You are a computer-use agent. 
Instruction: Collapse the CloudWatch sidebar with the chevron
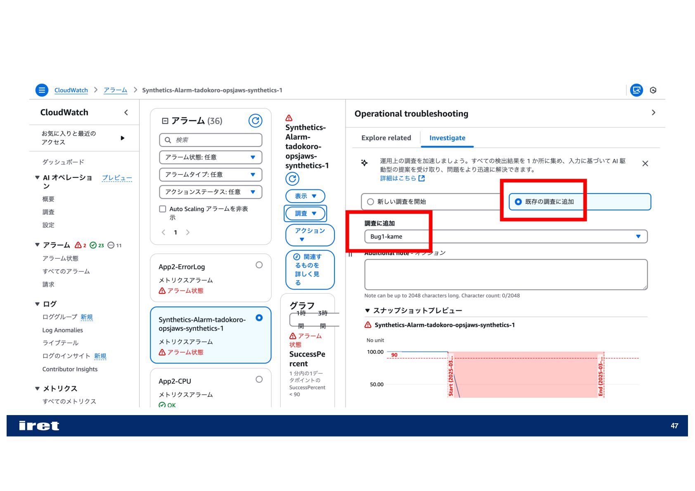[126, 112]
